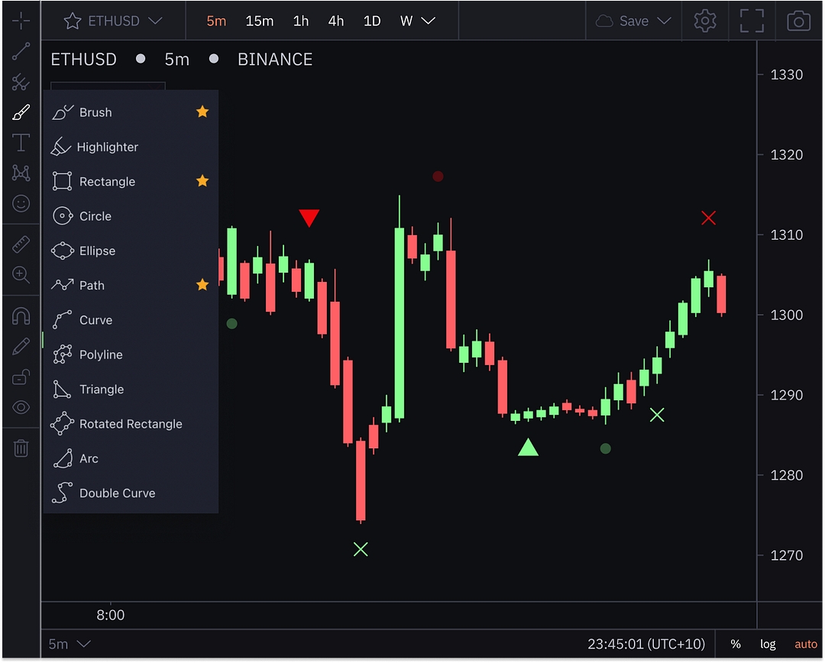The width and height of the screenshot is (825, 663).
Task: Select Double Curve from the menu
Action: pyautogui.click(x=117, y=493)
